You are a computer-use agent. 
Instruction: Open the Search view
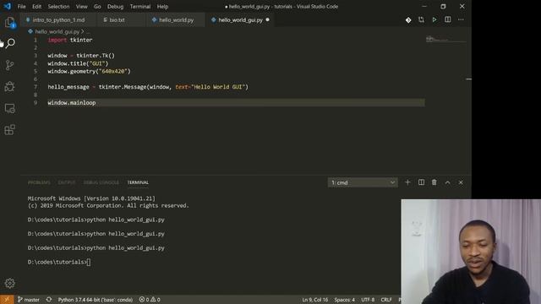(10, 43)
